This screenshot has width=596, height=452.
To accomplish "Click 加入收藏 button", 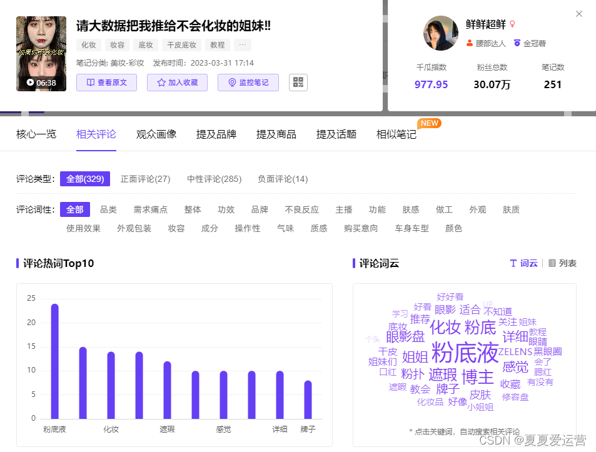I will click(x=177, y=83).
